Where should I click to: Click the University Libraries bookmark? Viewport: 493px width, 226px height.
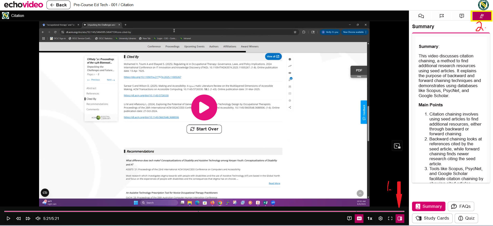click(x=126, y=38)
